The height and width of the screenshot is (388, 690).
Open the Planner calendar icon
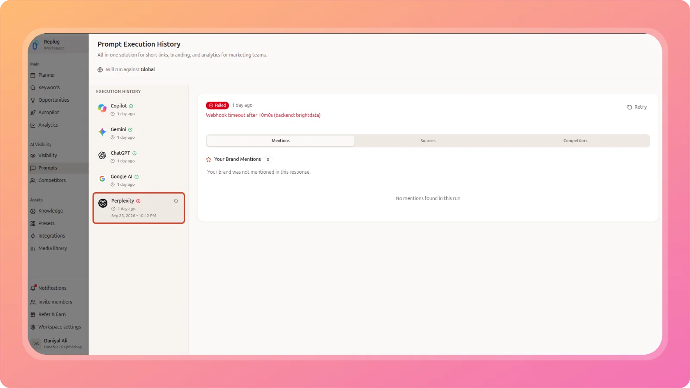tap(33, 75)
